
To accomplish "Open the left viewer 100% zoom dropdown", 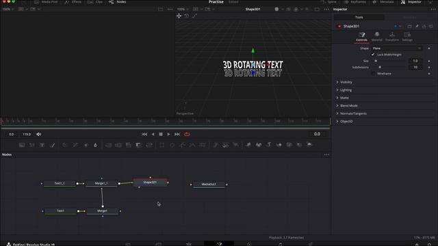I will [8, 9].
